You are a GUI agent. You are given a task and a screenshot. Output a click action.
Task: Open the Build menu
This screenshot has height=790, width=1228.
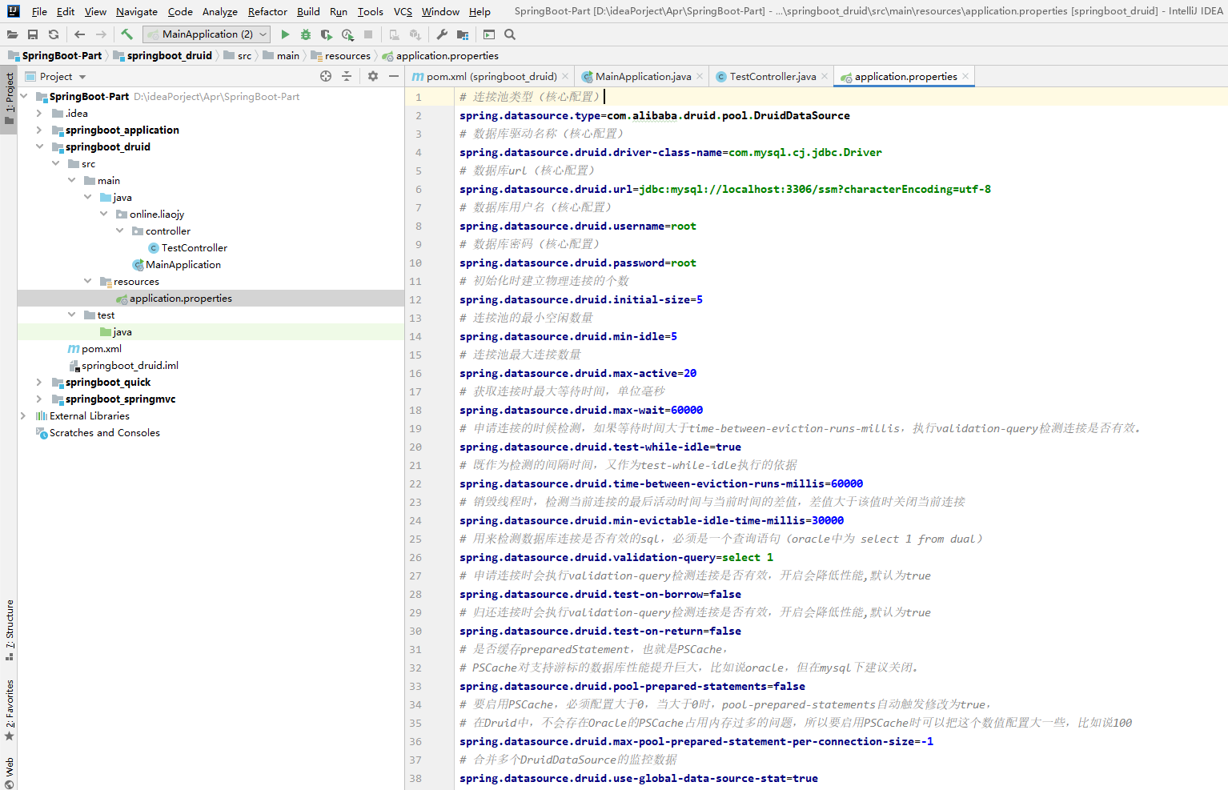click(x=308, y=11)
